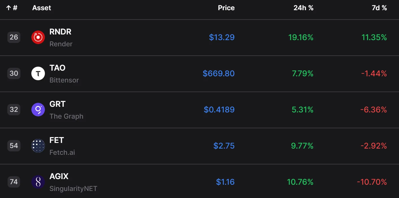Click AGIX -10.70% 7d change value
This screenshot has height=198, width=399.
point(372,182)
